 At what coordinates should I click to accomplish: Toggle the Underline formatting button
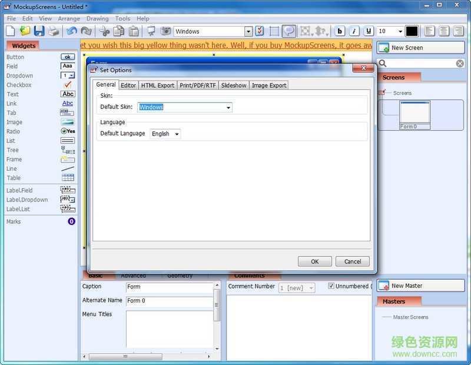click(369, 31)
